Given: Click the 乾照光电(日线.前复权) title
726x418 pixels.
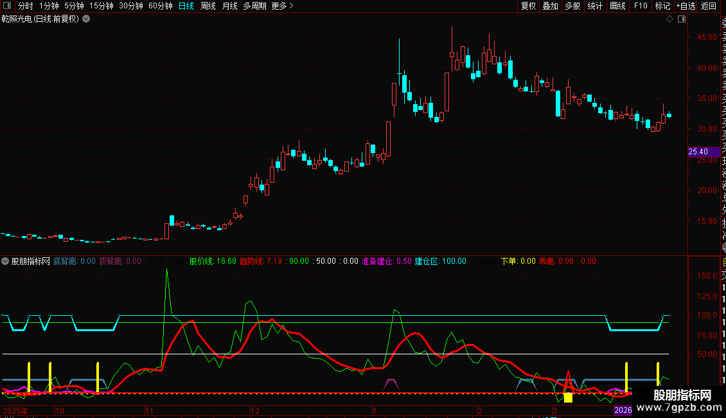Looking at the screenshot, I should click(40, 19).
